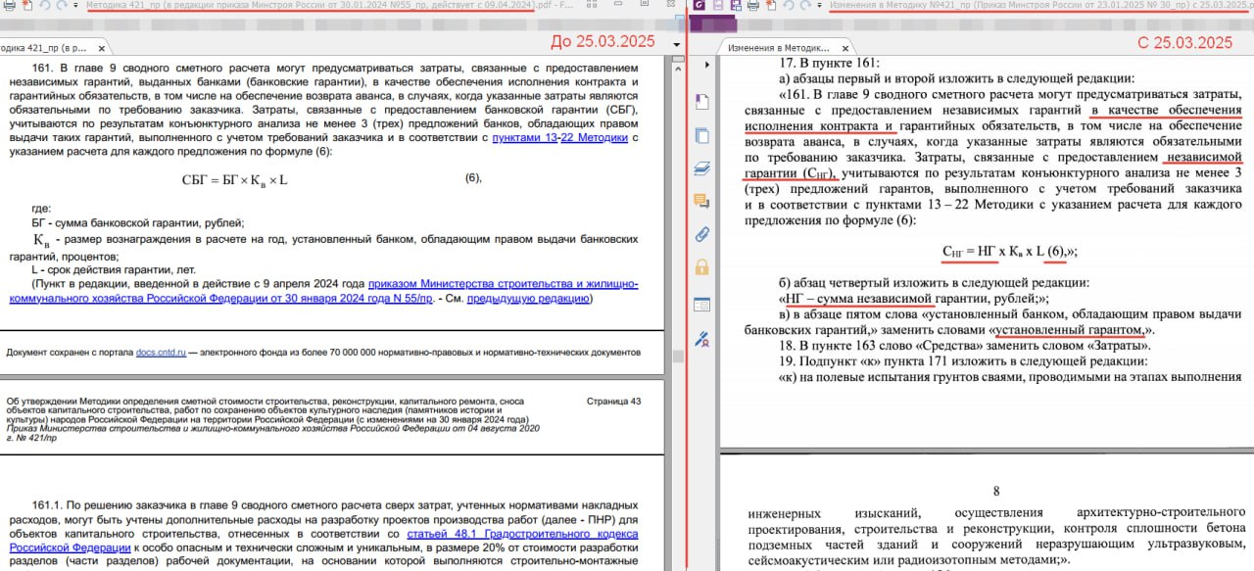This screenshot has height=571, width=1254.
Task: Open the link '22 Методики' in paragraph 161
Action: click(594, 138)
